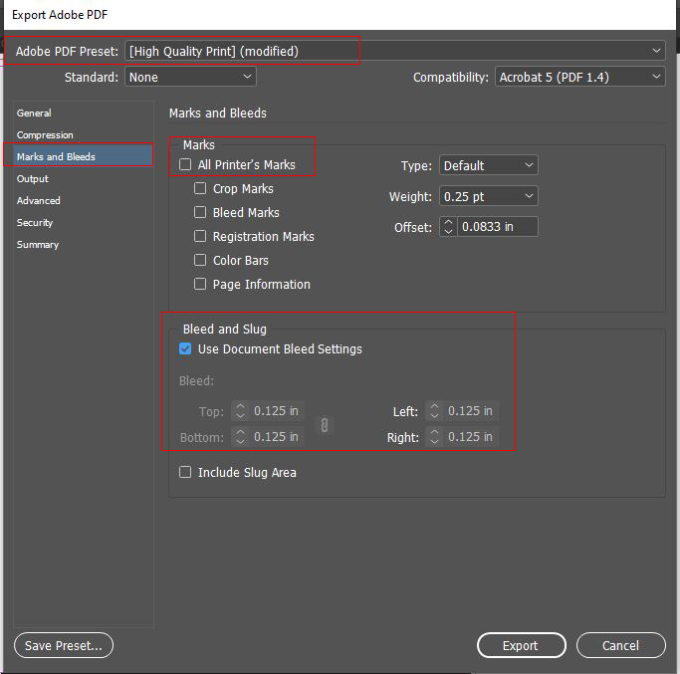
Task: Switch to the Compression section
Action: click(46, 134)
